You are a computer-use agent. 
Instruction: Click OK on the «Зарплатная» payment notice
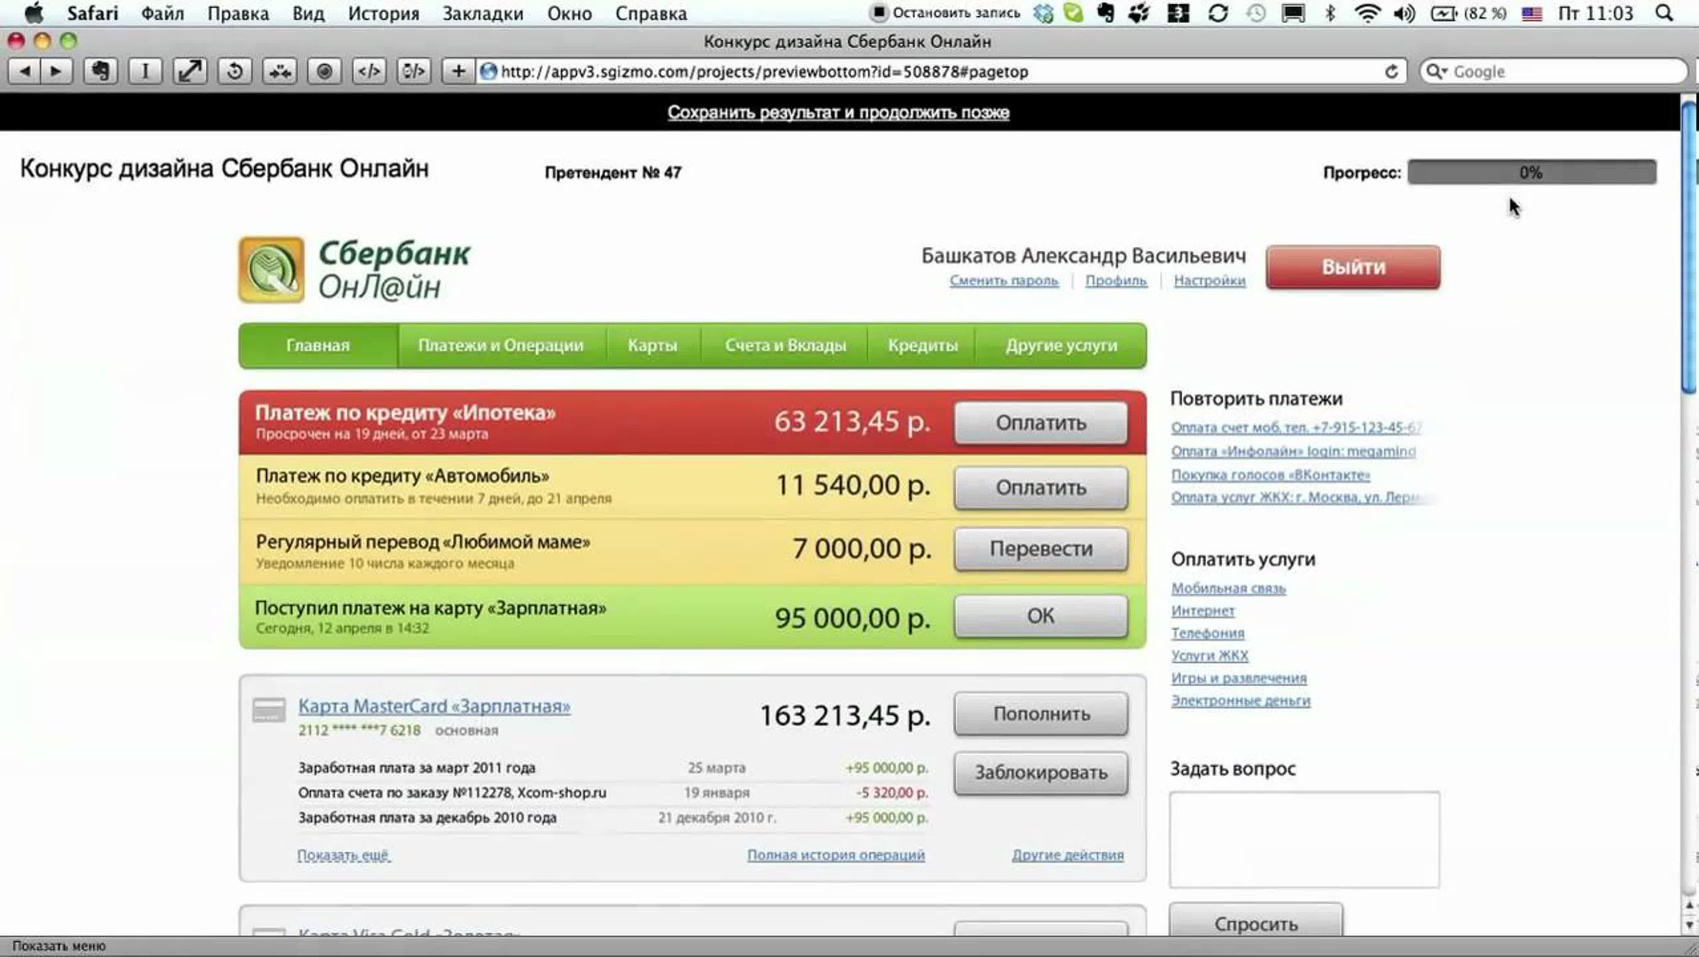point(1041,616)
